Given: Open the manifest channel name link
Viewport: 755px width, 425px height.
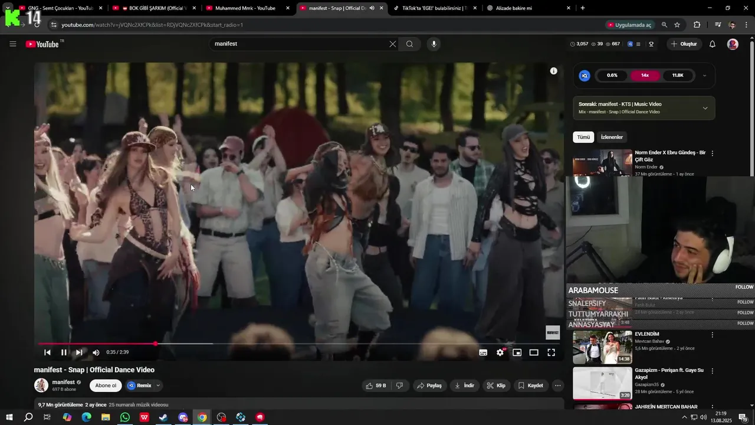Looking at the screenshot, I should [64, 382].
